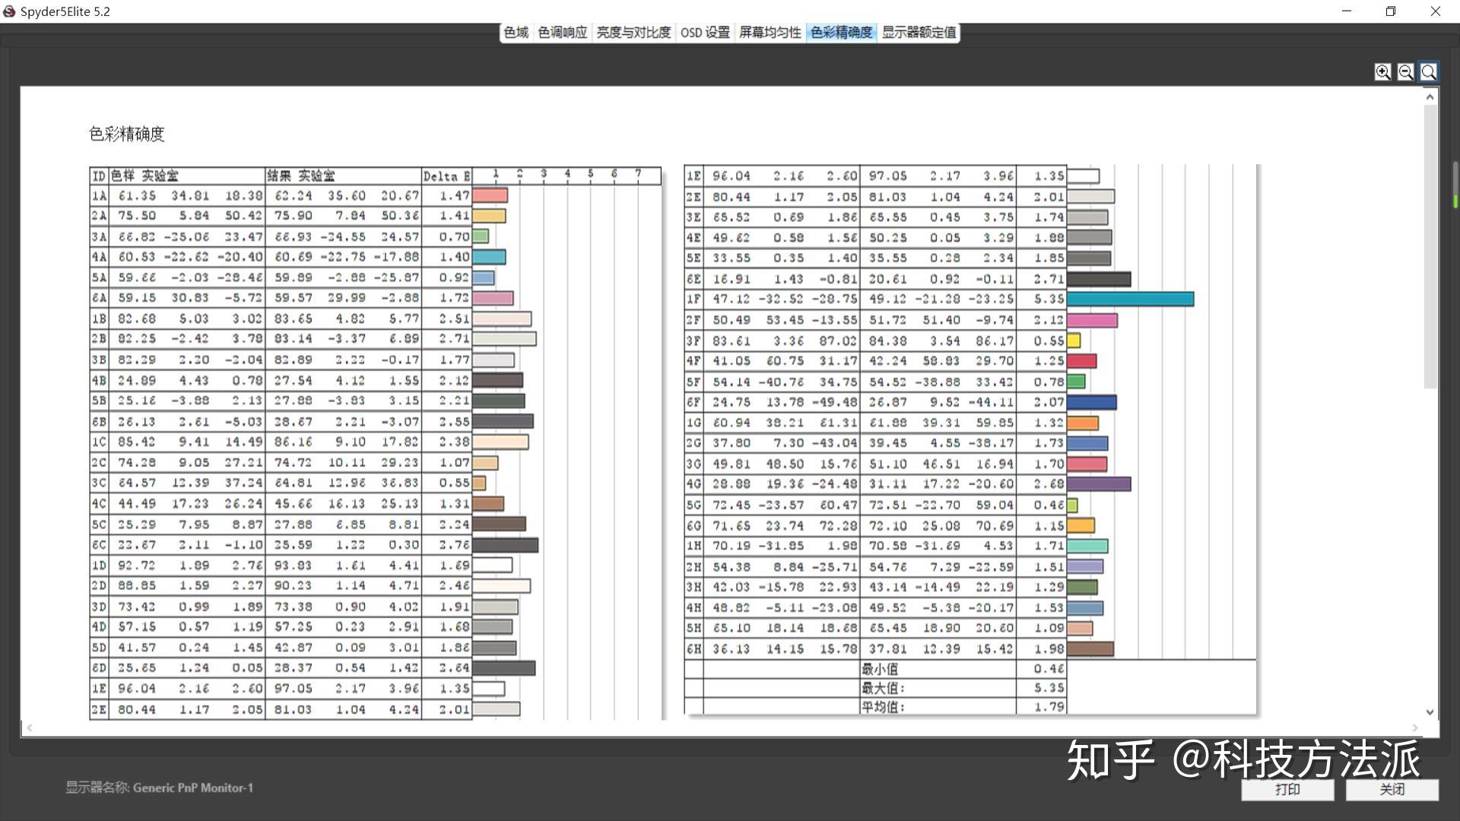The image size is (1460, 821).
Task: Click the 关闭 button
Action: point(1392,789)
